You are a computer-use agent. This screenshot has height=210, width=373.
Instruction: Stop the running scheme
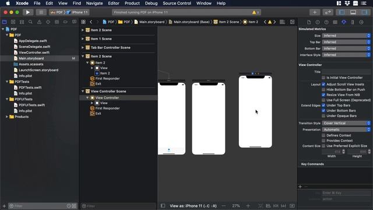[41, 12]
